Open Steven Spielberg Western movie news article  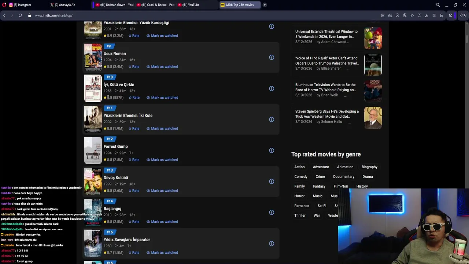(x=327, y=114)
